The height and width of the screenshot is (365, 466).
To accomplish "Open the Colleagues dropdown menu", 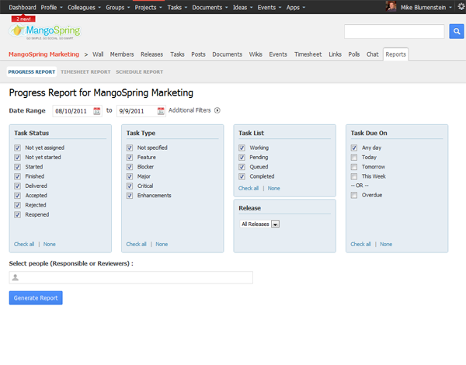I will [x=84, y=8].
